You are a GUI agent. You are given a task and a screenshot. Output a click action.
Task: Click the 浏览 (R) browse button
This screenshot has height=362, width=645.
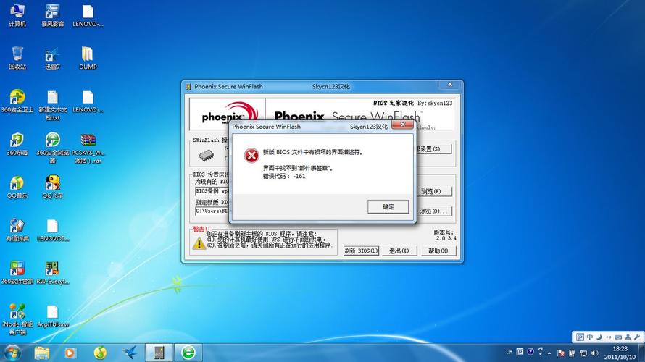click(x=434, y=191)
